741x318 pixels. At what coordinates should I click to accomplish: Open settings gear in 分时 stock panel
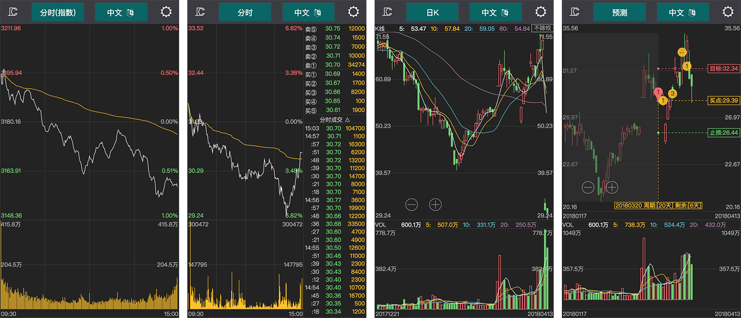pos(353,12)
